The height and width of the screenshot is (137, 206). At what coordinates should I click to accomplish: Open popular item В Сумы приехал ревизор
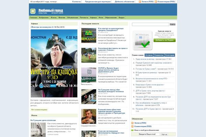pyautogui.click(x=146, y=73)
